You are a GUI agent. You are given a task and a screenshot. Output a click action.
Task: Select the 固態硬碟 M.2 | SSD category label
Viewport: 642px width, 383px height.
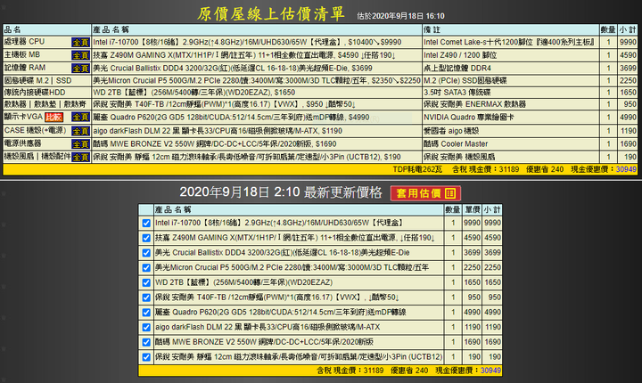(37, 81)
